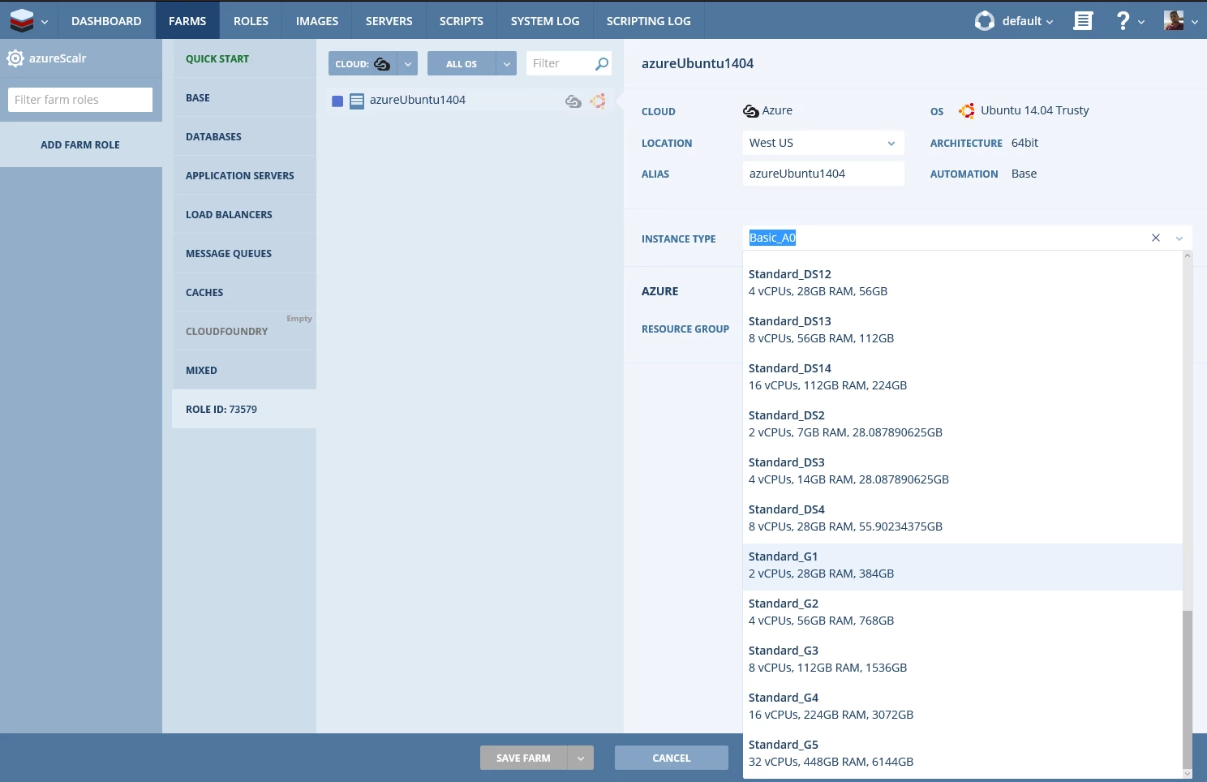Clear the instance type with X icon
The height and width of the screenshot is (782, 1207).
(1156, 238)
